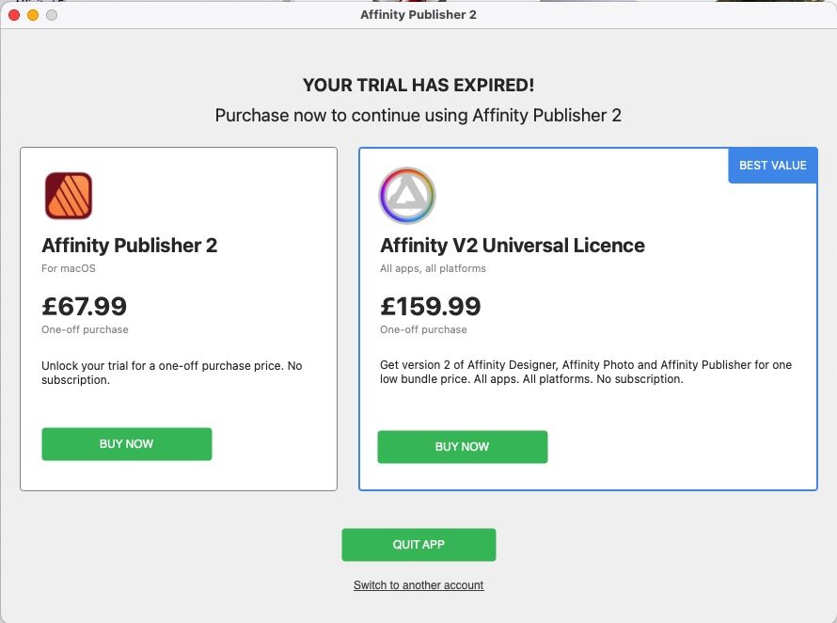Select the £159.99 price text
Image resolution: width=837 pixels, height=623 pixels.
(431, 307)
